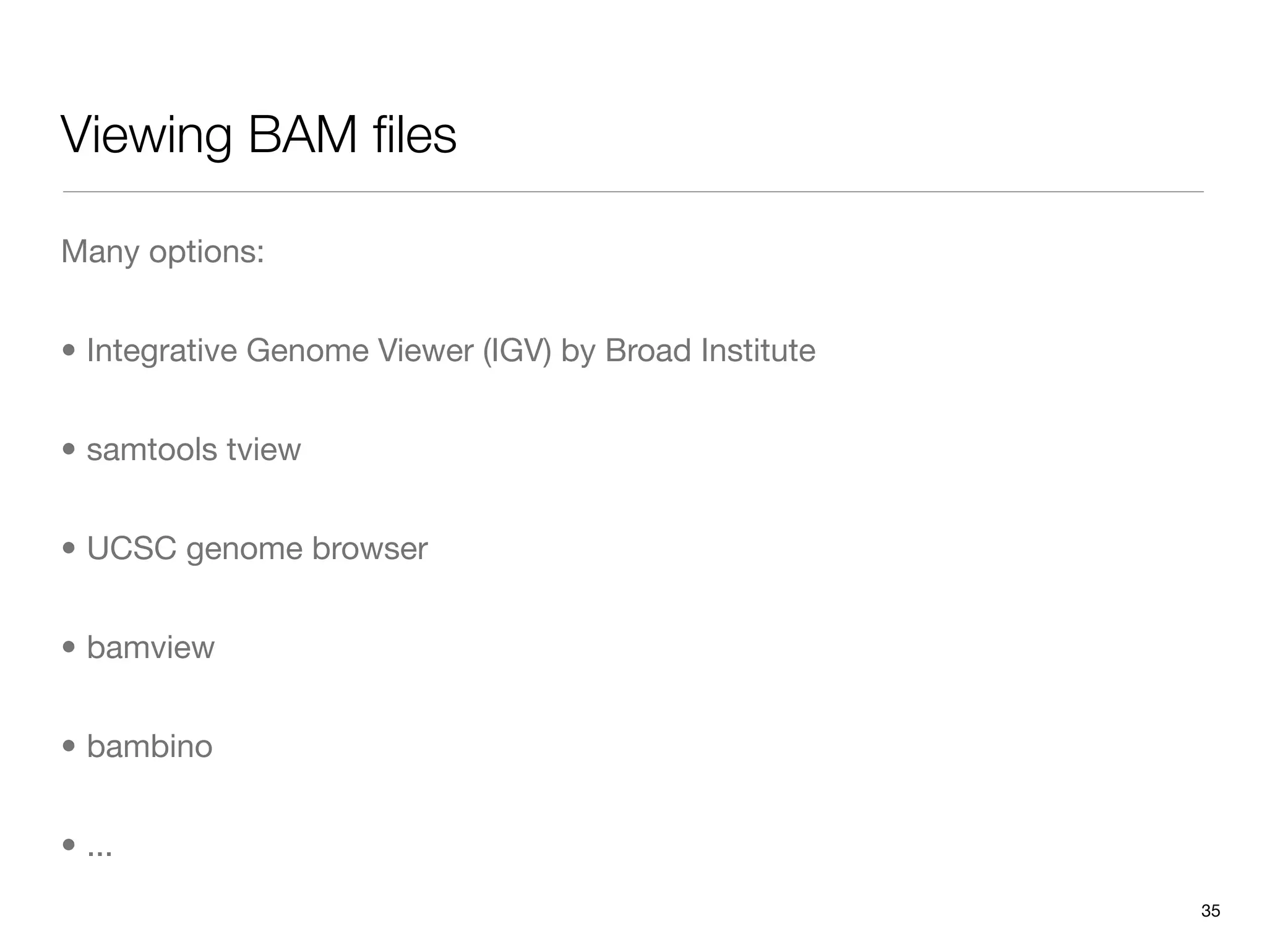Click the slide page number 35

click(1210, 911)
